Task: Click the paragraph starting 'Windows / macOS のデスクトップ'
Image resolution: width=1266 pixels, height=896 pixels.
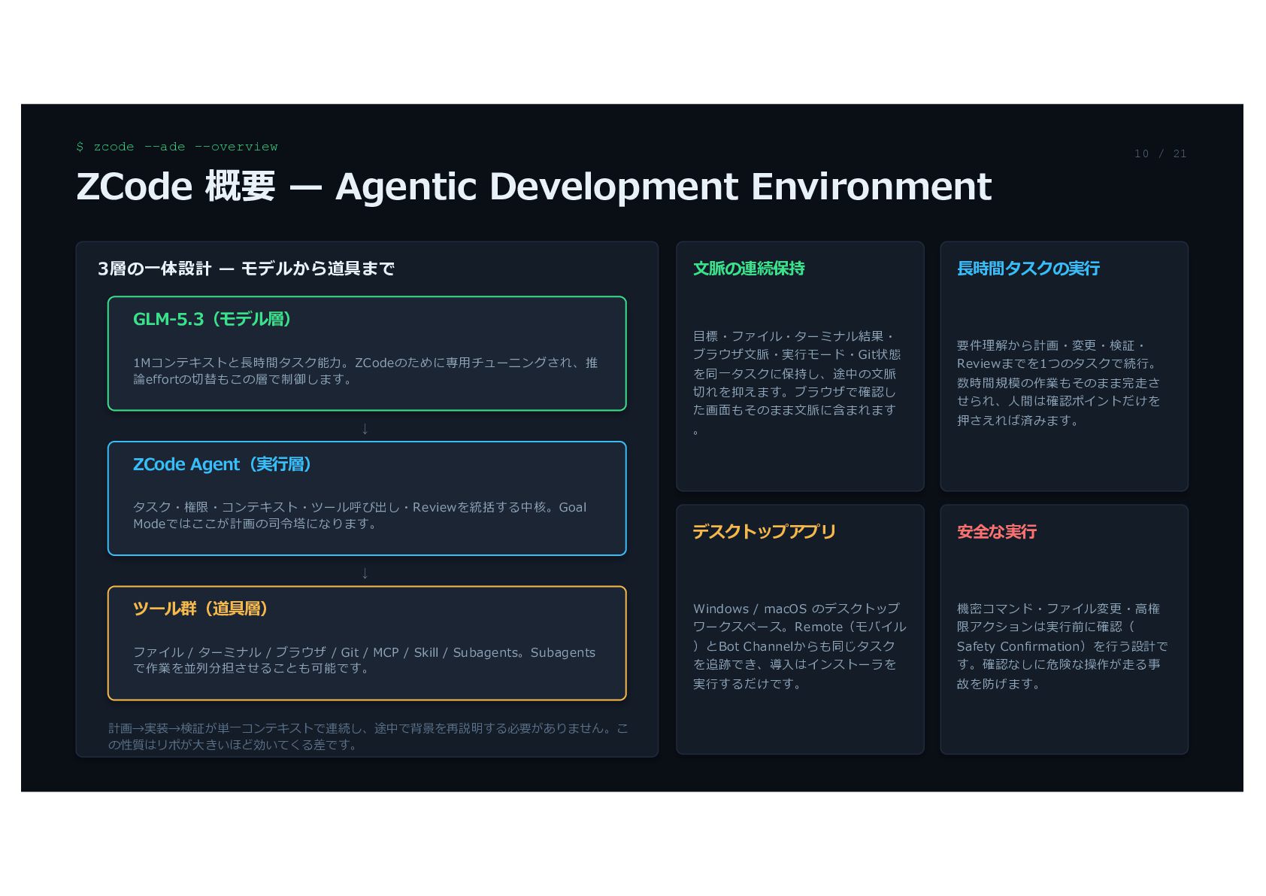Action: (800, 645)
